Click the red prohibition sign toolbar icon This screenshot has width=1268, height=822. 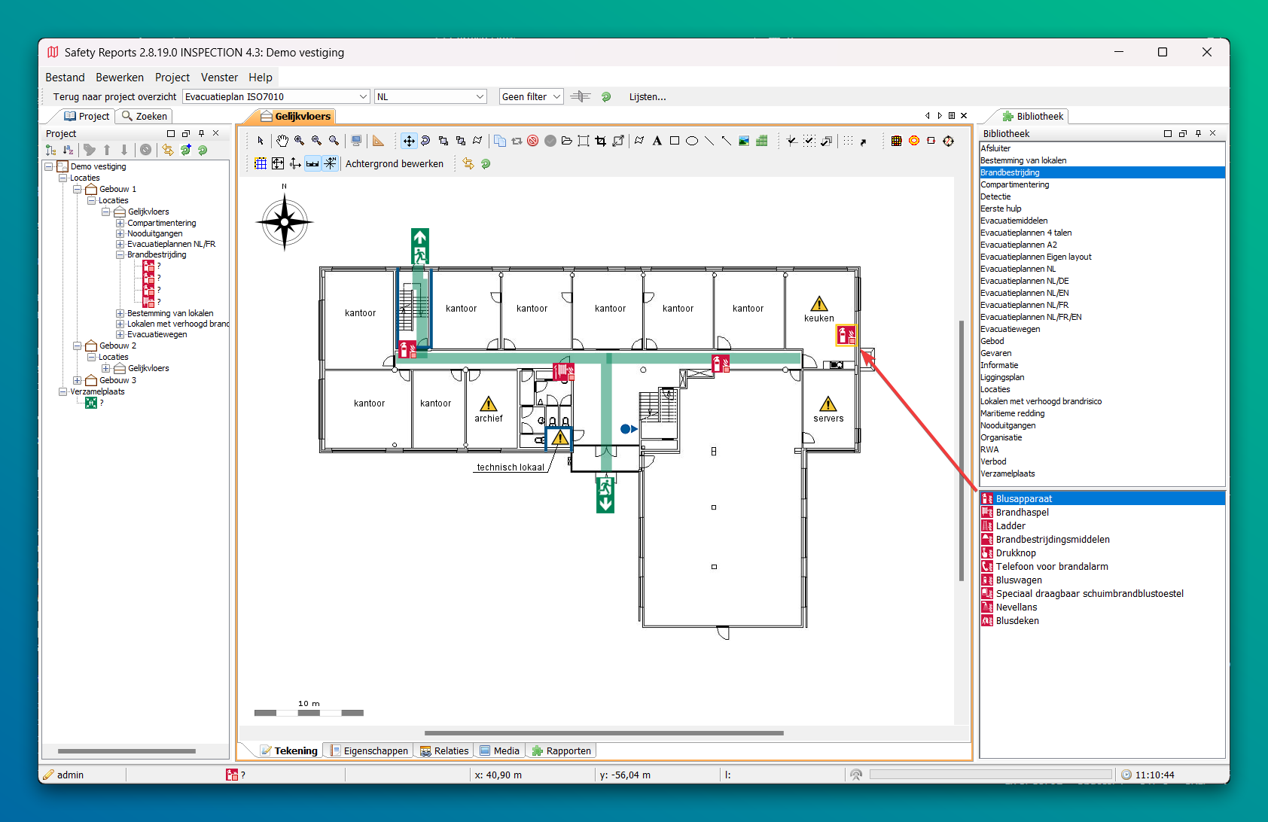point(533,141)
